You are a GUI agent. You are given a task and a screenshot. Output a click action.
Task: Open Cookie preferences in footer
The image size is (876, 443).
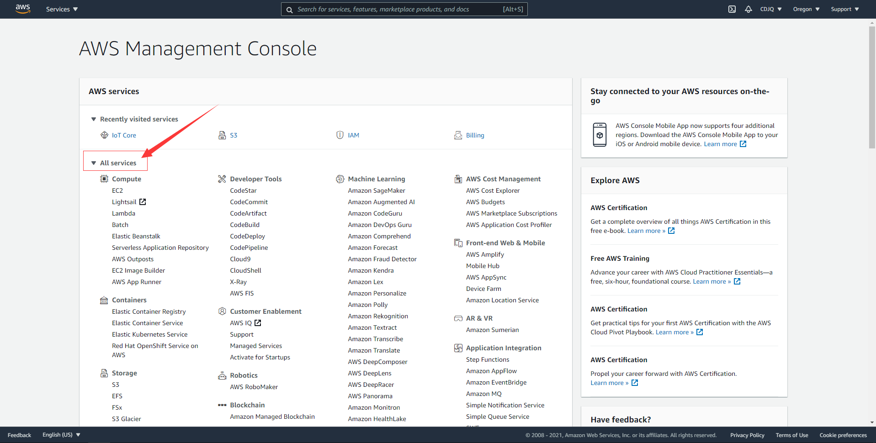click(843, 435)
